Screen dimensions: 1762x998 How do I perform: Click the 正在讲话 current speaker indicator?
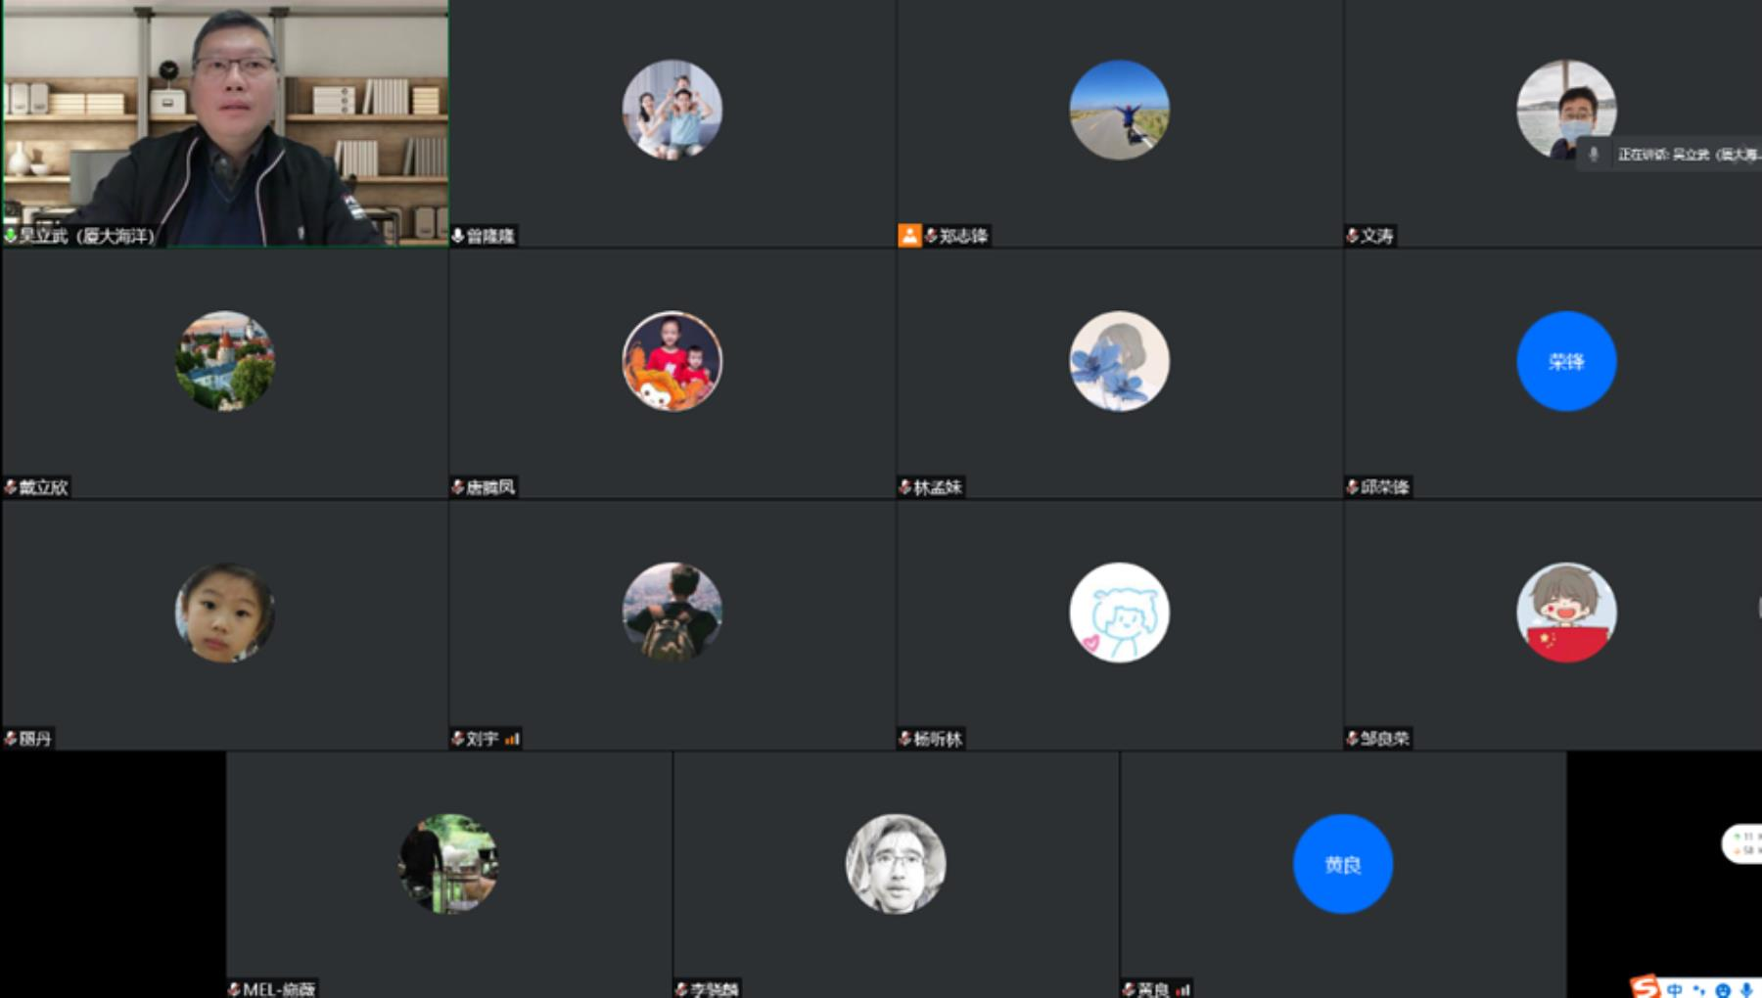[1674, 155]
